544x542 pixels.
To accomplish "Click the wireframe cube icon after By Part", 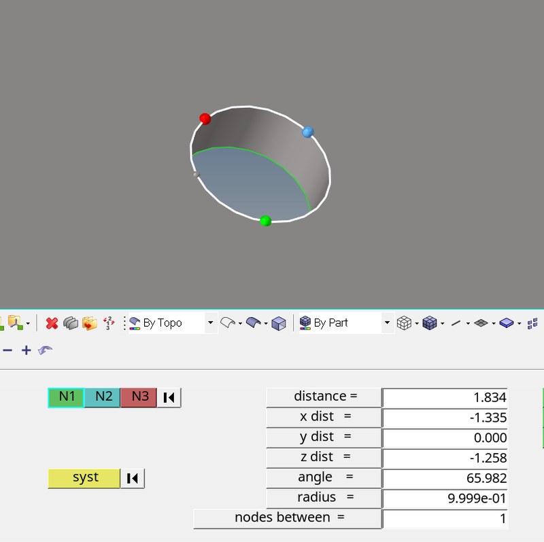I will click(x=403, y=323).
